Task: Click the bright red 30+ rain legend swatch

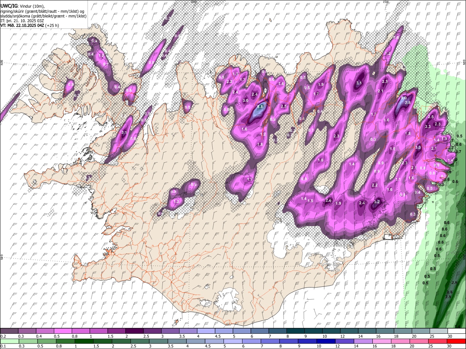Action: tap(457, 341)
